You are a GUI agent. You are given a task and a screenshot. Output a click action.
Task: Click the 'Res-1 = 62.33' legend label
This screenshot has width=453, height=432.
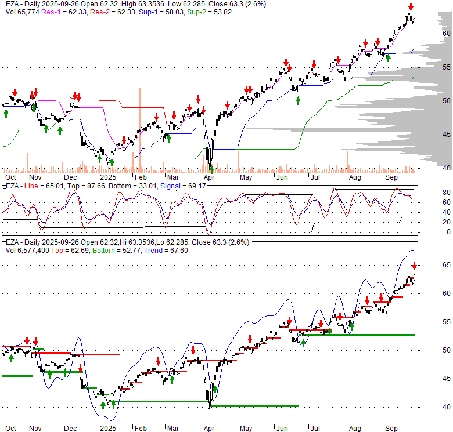click(x=64, y=12)
